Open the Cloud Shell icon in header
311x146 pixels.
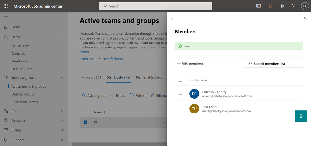click(258, 6)
